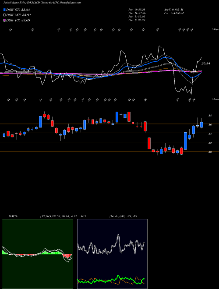Click the 32 price axis label
The width and height of the screenshot is (219, 289).
[210, 143]
